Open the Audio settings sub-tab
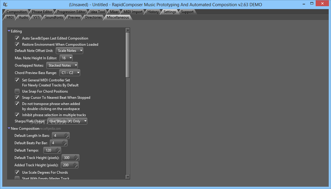Viewport: 331px width, 189px height. pyautogui.click(x=23, y=17)
